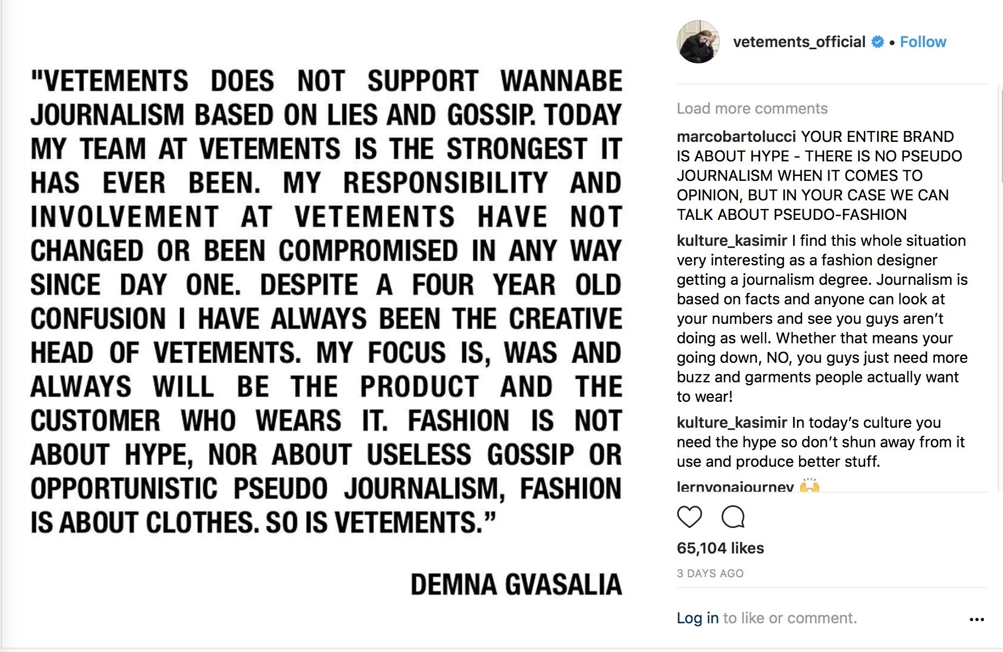Viewport: 1003px width, 652px height.
Task: View the 65,104 likes list
Action: (720, 548)
